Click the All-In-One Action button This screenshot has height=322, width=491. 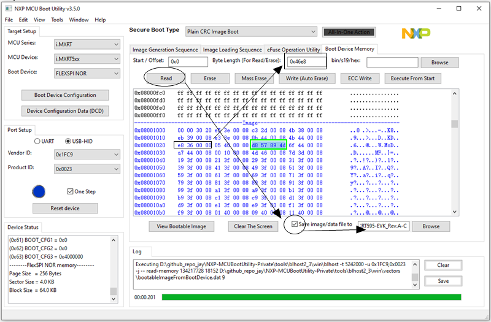pos(349,32)
